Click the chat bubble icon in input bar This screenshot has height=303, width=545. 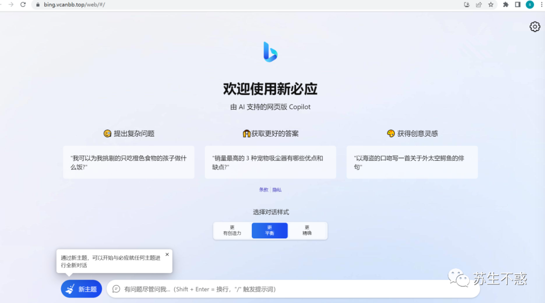(x=116, y=288)
